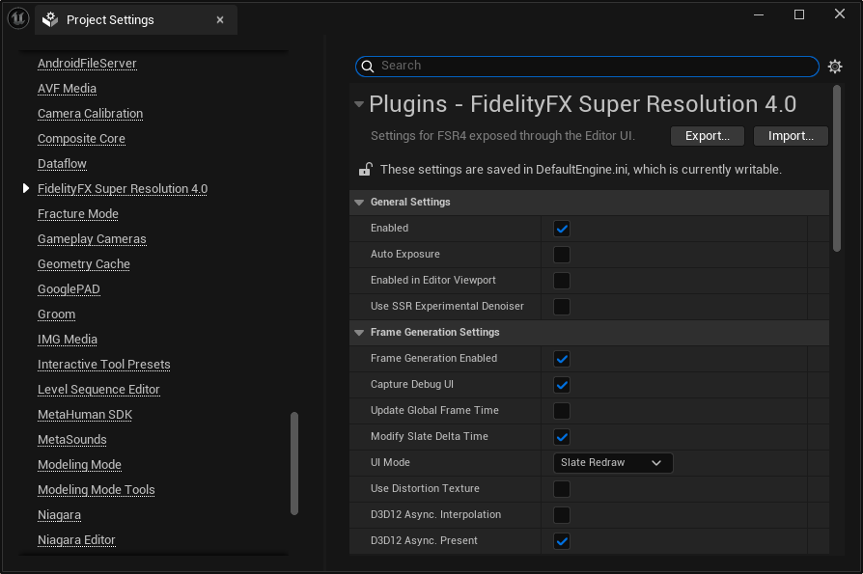The height and width of the screenshot is (574, 863).
Task: Enable the Auto Exposure checkbox
Action: [x=562, y=255]
